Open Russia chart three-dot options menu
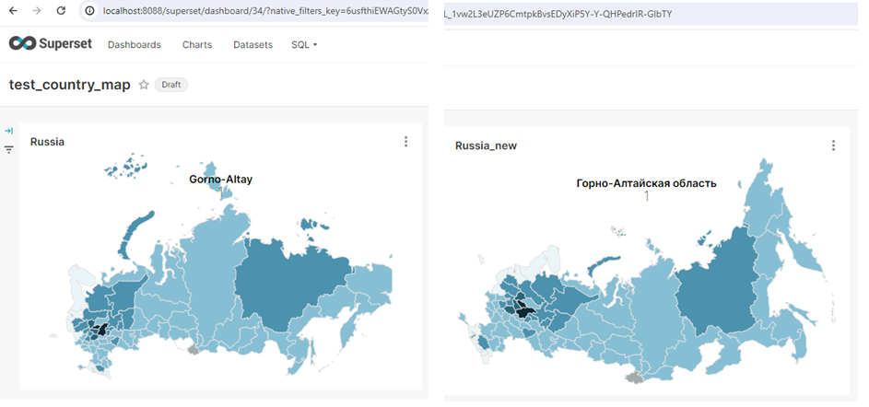 (405, 142)
